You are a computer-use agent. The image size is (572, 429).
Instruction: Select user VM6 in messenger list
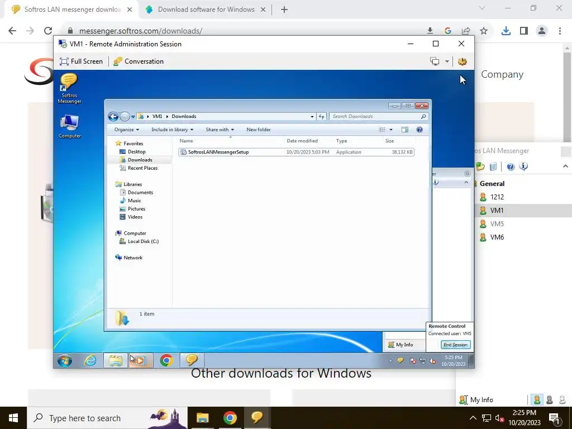497,237
